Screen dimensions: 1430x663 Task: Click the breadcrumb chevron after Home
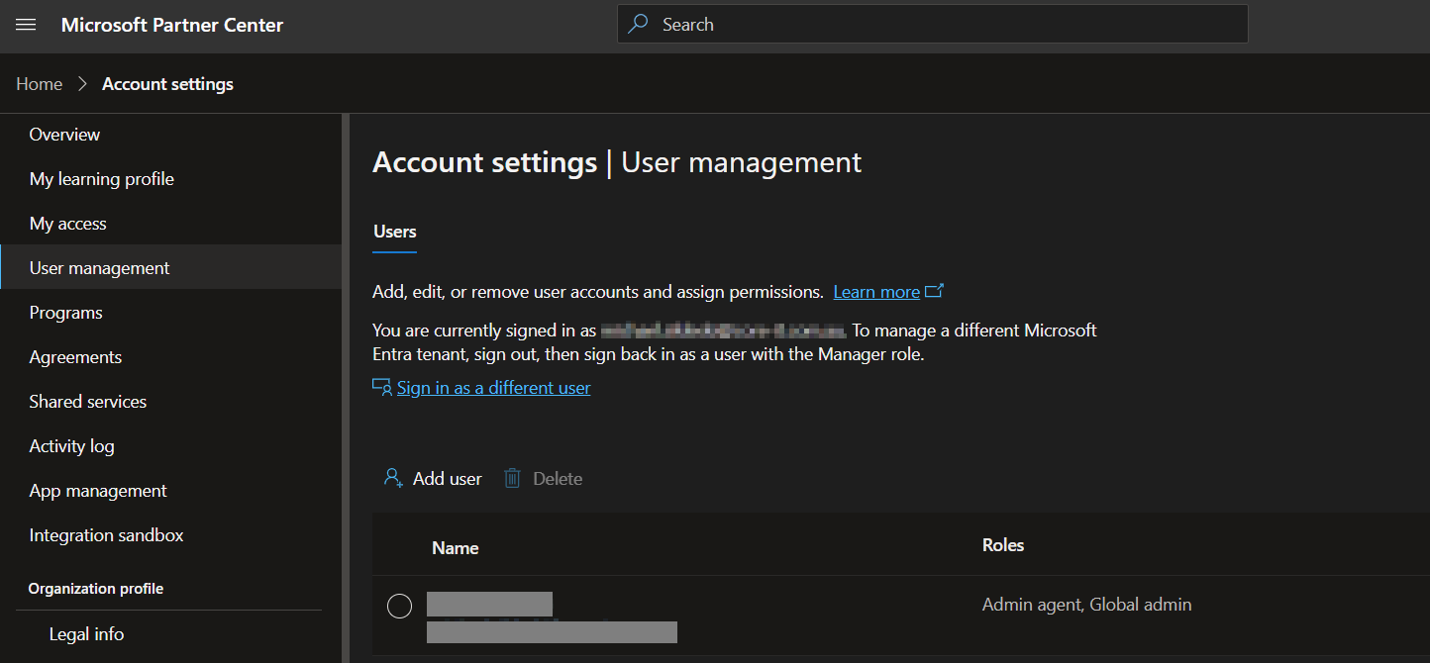click(x=82, y=84)
